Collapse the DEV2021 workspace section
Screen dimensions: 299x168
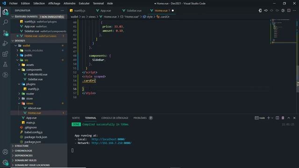[13, 41]
